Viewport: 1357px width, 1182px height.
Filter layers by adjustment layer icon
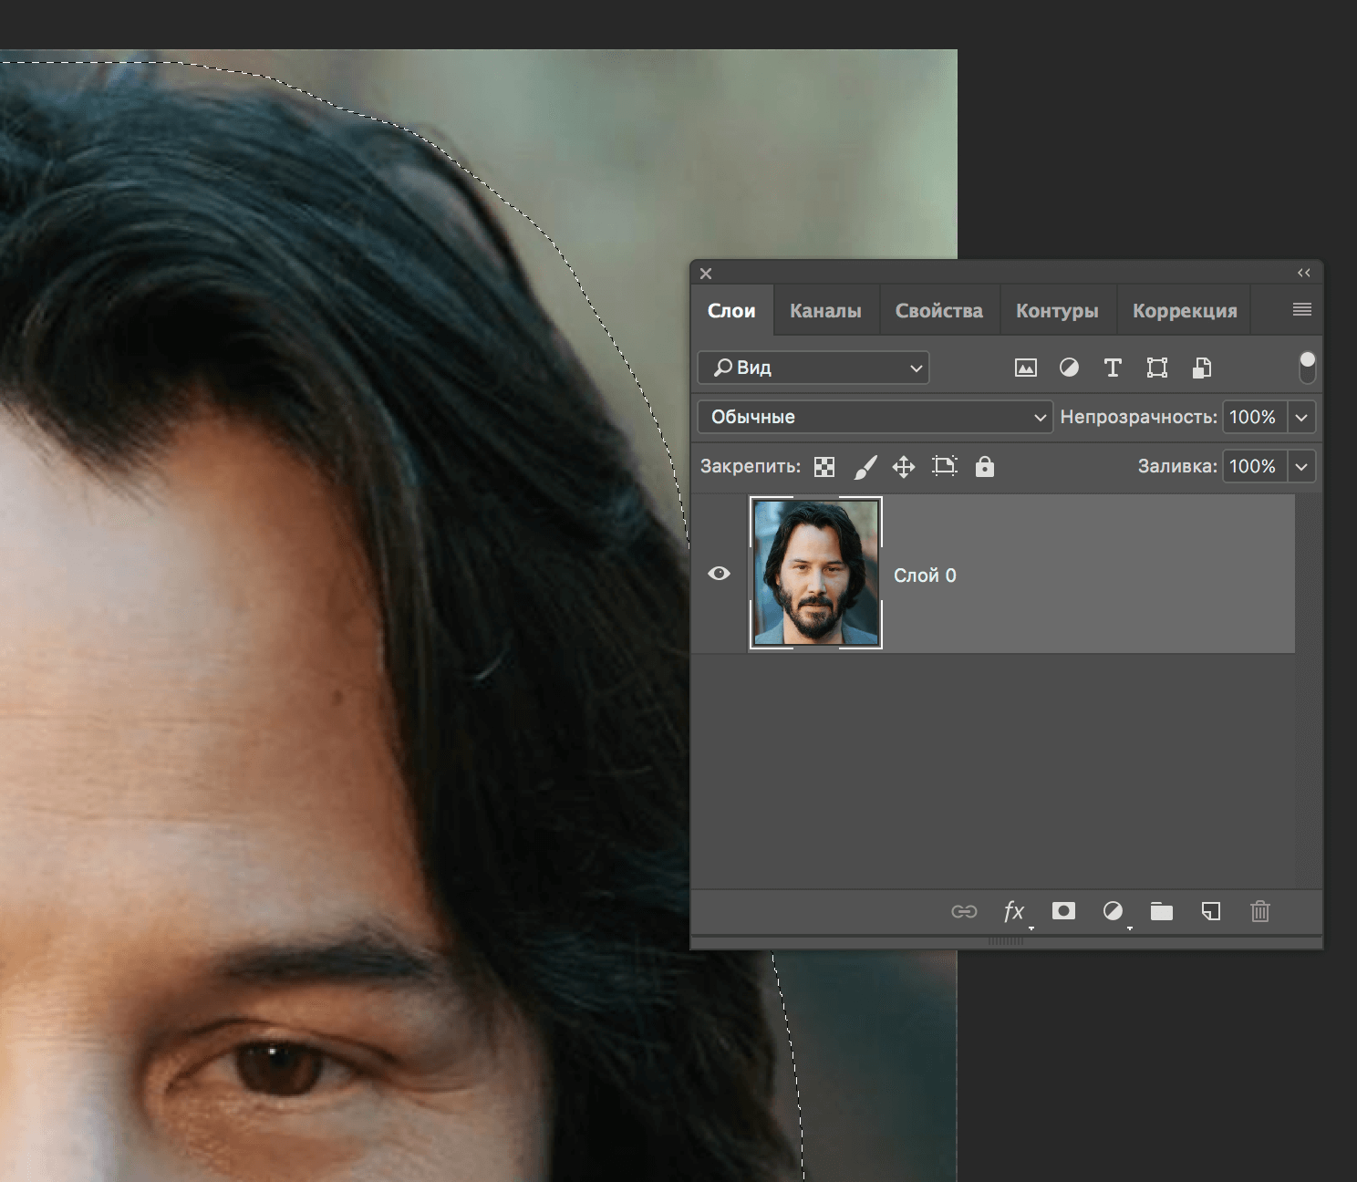click(x=1069, y=368)
